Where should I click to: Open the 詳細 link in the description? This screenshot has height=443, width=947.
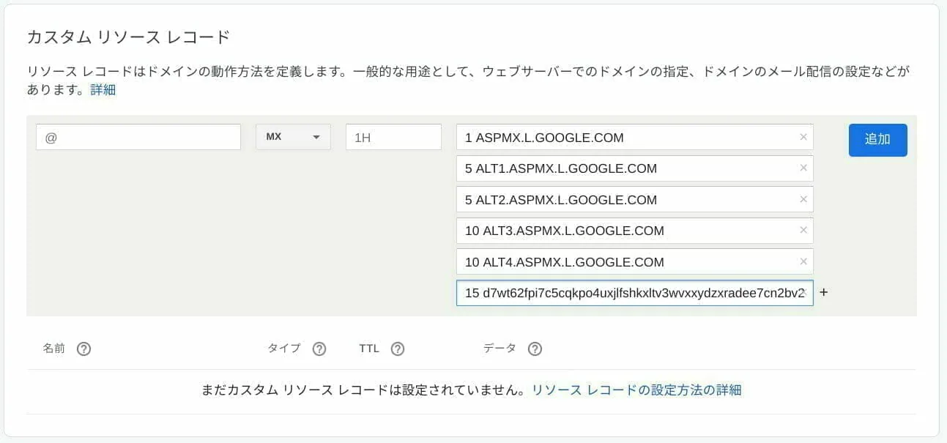(x=103, y=90)
